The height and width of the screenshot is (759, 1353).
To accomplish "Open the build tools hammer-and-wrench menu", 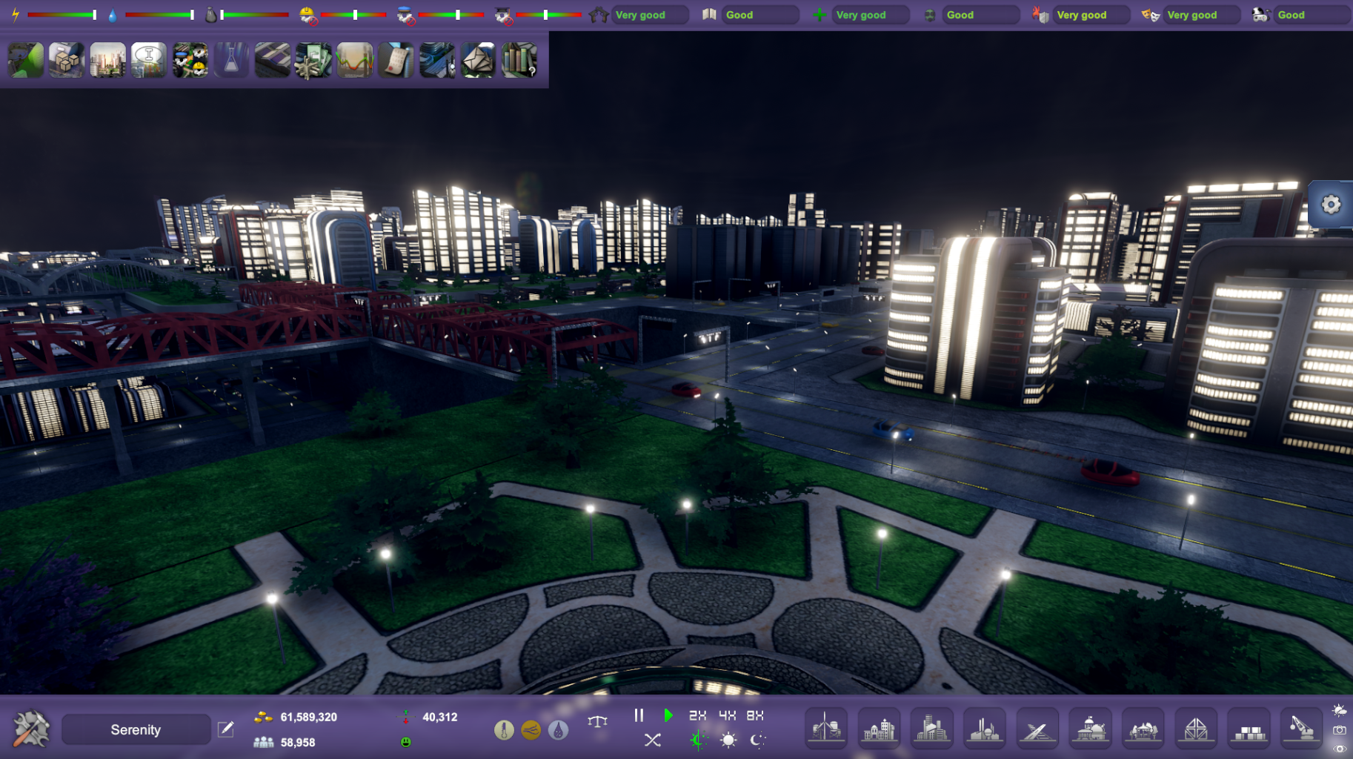I will [31, 729].
